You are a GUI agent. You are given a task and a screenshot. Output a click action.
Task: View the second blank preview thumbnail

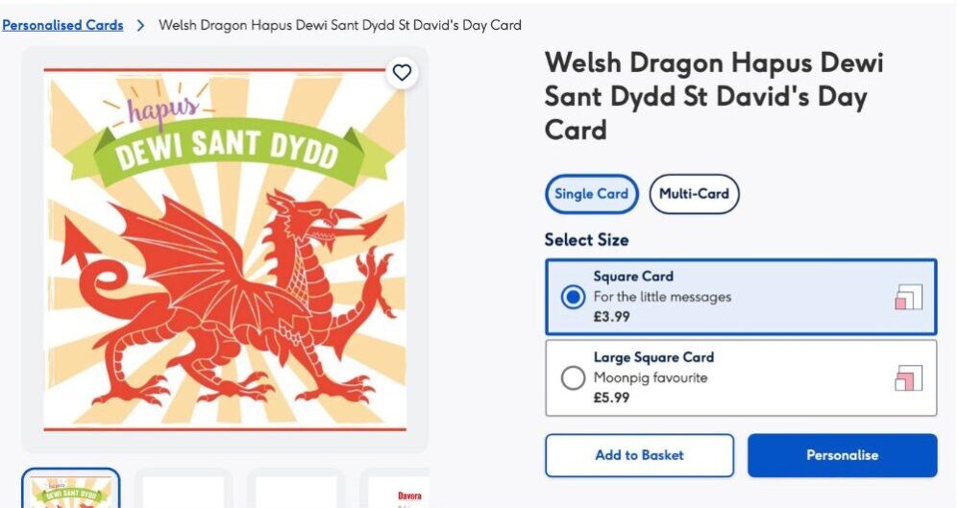pos(184,491)
